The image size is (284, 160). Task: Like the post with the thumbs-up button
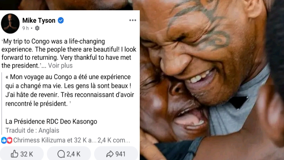pyautogui.click(x=22, y=154)
